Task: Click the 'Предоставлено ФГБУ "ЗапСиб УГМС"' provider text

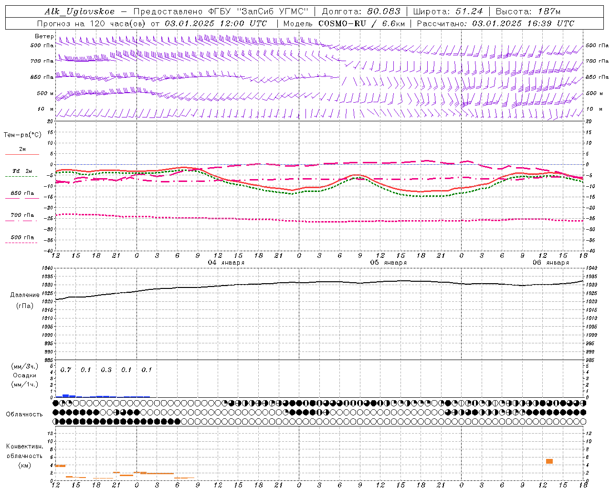Action: 221,11
